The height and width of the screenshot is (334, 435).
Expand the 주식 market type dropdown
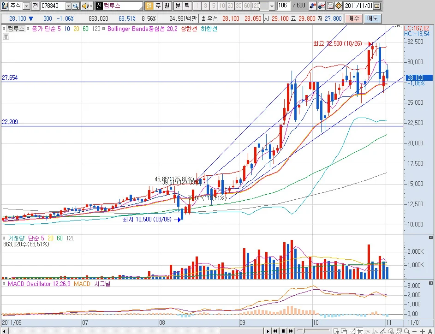pos(26,6)
